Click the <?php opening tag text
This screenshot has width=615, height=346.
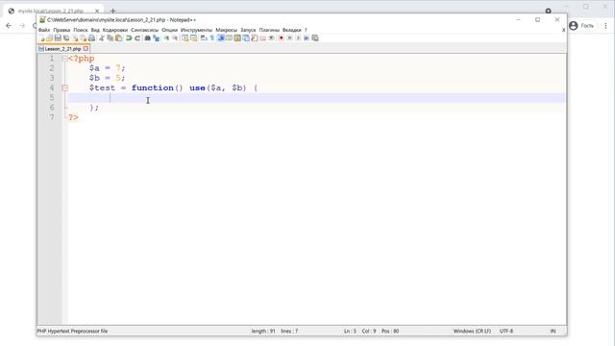(82, 59)
